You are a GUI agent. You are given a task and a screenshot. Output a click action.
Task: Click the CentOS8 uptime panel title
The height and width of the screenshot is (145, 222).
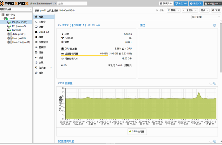point(79,25)
